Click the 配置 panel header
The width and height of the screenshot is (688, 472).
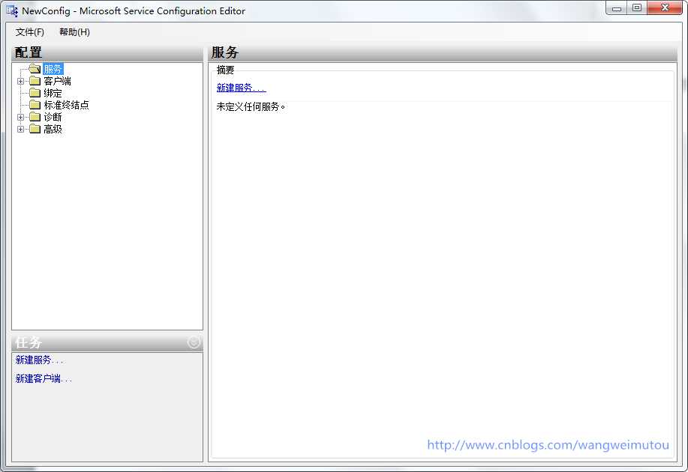click(107, 52)
